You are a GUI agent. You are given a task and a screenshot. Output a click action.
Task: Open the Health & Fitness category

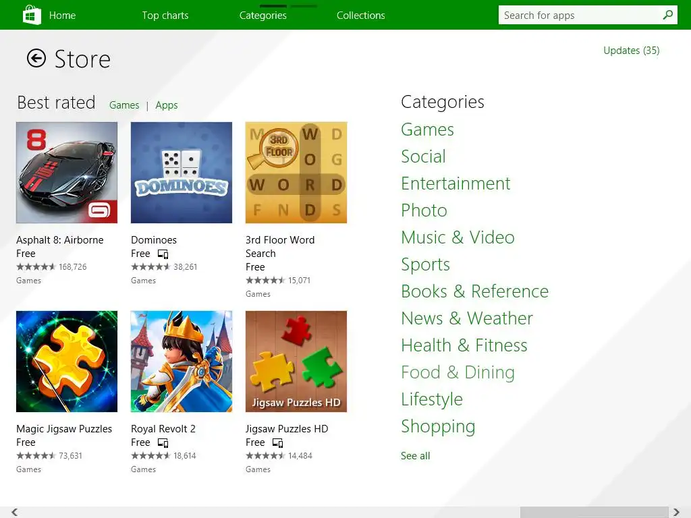pyautogui.click(x=464, y=345)
